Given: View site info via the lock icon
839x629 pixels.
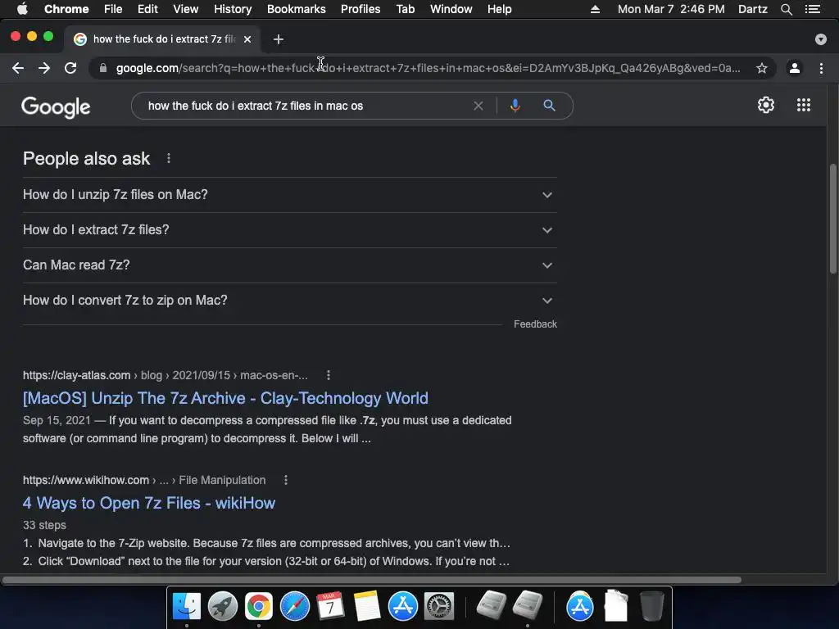Looking at the screenshot, I should tap(103, 68).
